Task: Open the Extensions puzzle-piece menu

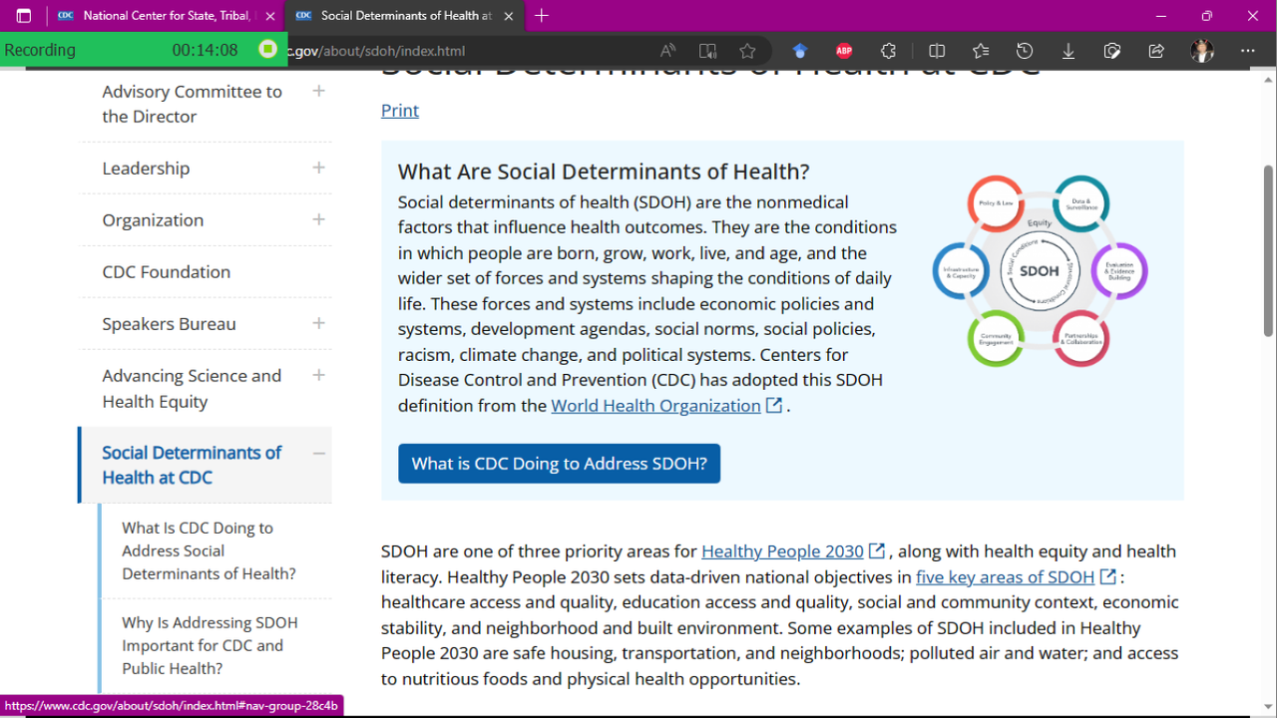Action: (888, 51)
